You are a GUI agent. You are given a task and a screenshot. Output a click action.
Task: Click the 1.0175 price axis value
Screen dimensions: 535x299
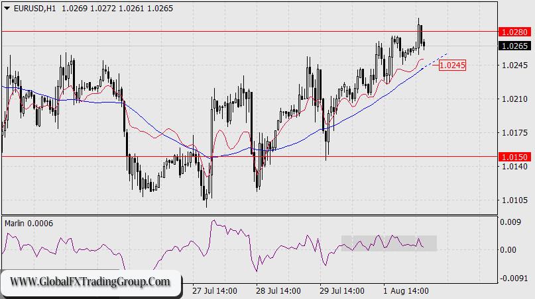[514, 133]
